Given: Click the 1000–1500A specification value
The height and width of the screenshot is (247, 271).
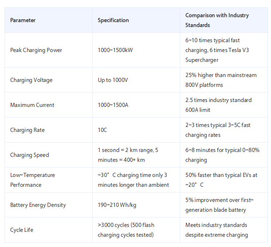Looking at the screenshot, I should tap(113, 105).
